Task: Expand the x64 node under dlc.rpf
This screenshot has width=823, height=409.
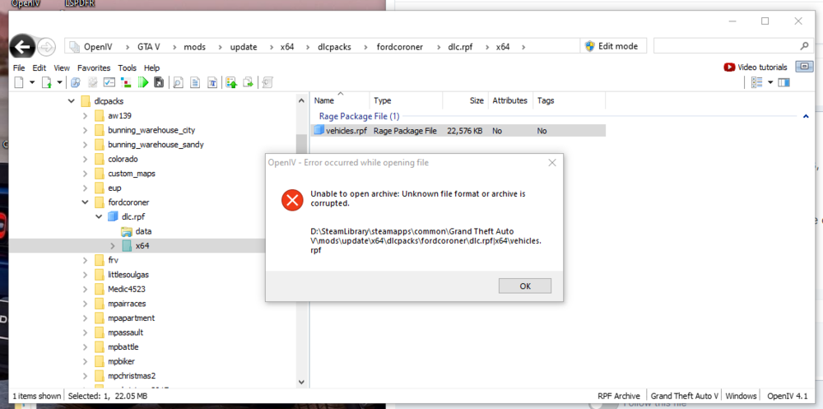Action: [x=112, y=245]
